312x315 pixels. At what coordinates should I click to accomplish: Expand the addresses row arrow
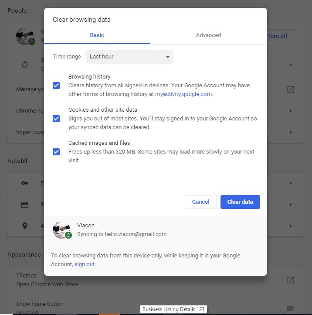coord(291,226)
